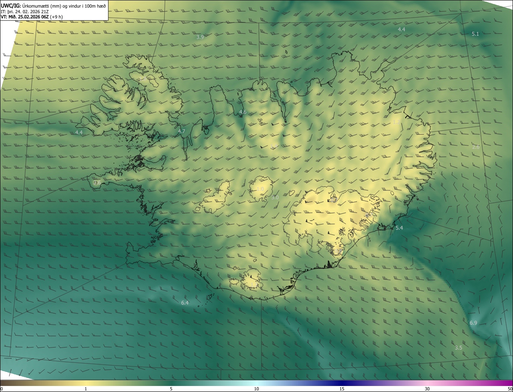
Task: Click the 3.9 precipitation value label
Action: [200, 37]
